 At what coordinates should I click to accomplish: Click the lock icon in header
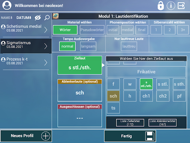(161, 6)
